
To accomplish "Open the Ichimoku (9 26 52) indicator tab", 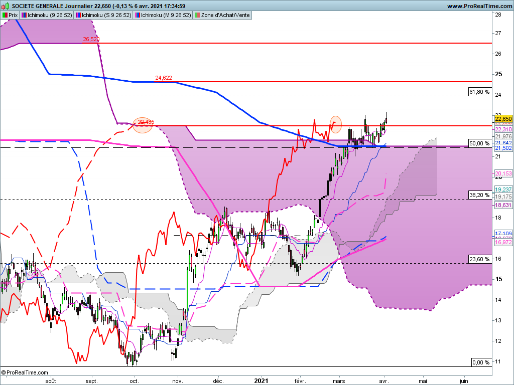I will tap(47, 15).
